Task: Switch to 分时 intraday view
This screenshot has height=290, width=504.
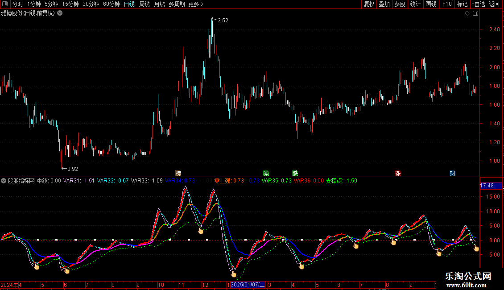Action: pos(18,4)
